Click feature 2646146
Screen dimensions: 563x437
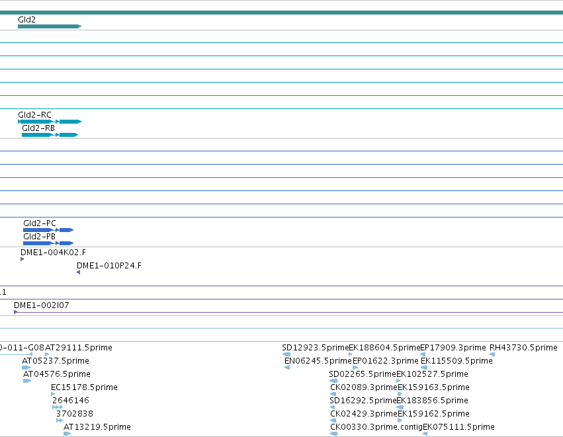click(x=58, y=407)
